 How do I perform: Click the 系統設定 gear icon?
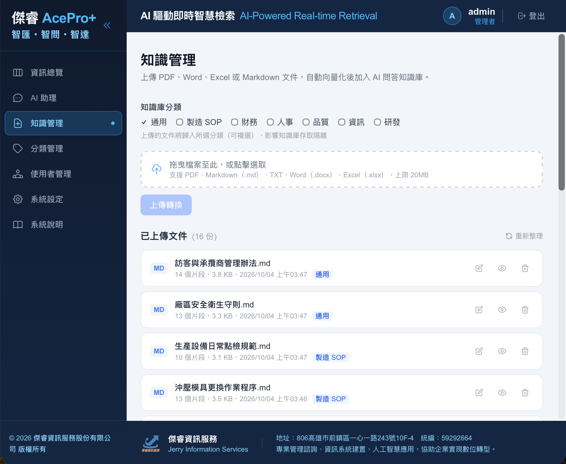(18, 199)
